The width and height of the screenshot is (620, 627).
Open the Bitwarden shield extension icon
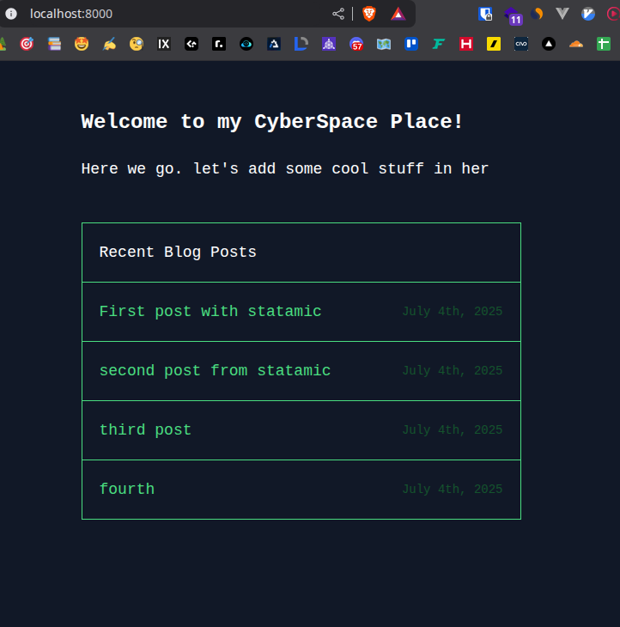[485, 14]
